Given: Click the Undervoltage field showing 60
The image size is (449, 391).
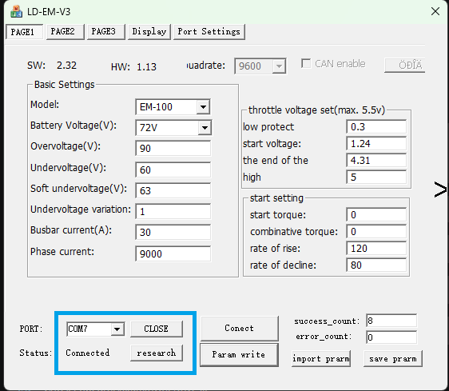Looking at the screenshot, I should [x=173, y=170].
